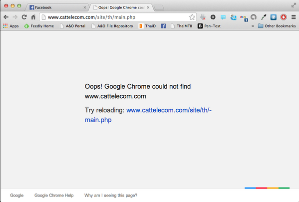Open the translate extension icon
This screenshot has height=202, width=299.
233,17
